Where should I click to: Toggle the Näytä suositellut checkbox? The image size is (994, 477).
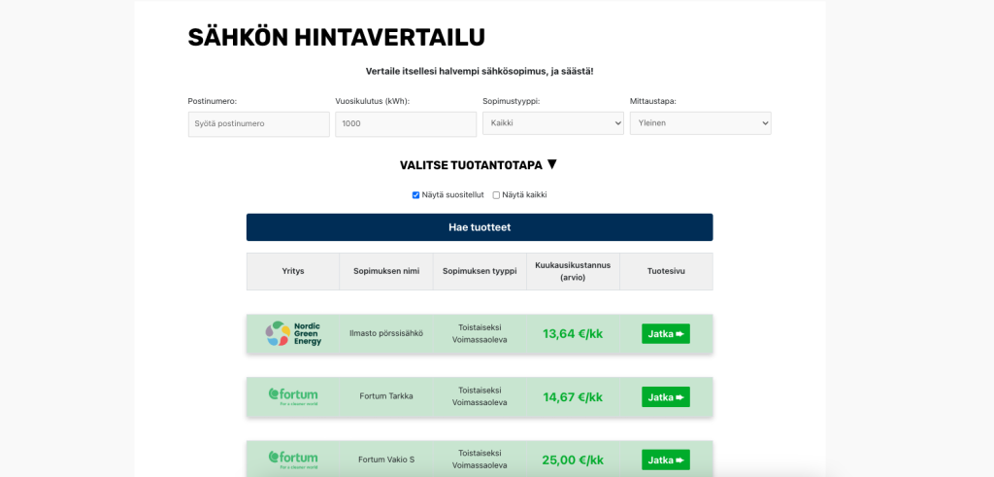coord(415,195)
